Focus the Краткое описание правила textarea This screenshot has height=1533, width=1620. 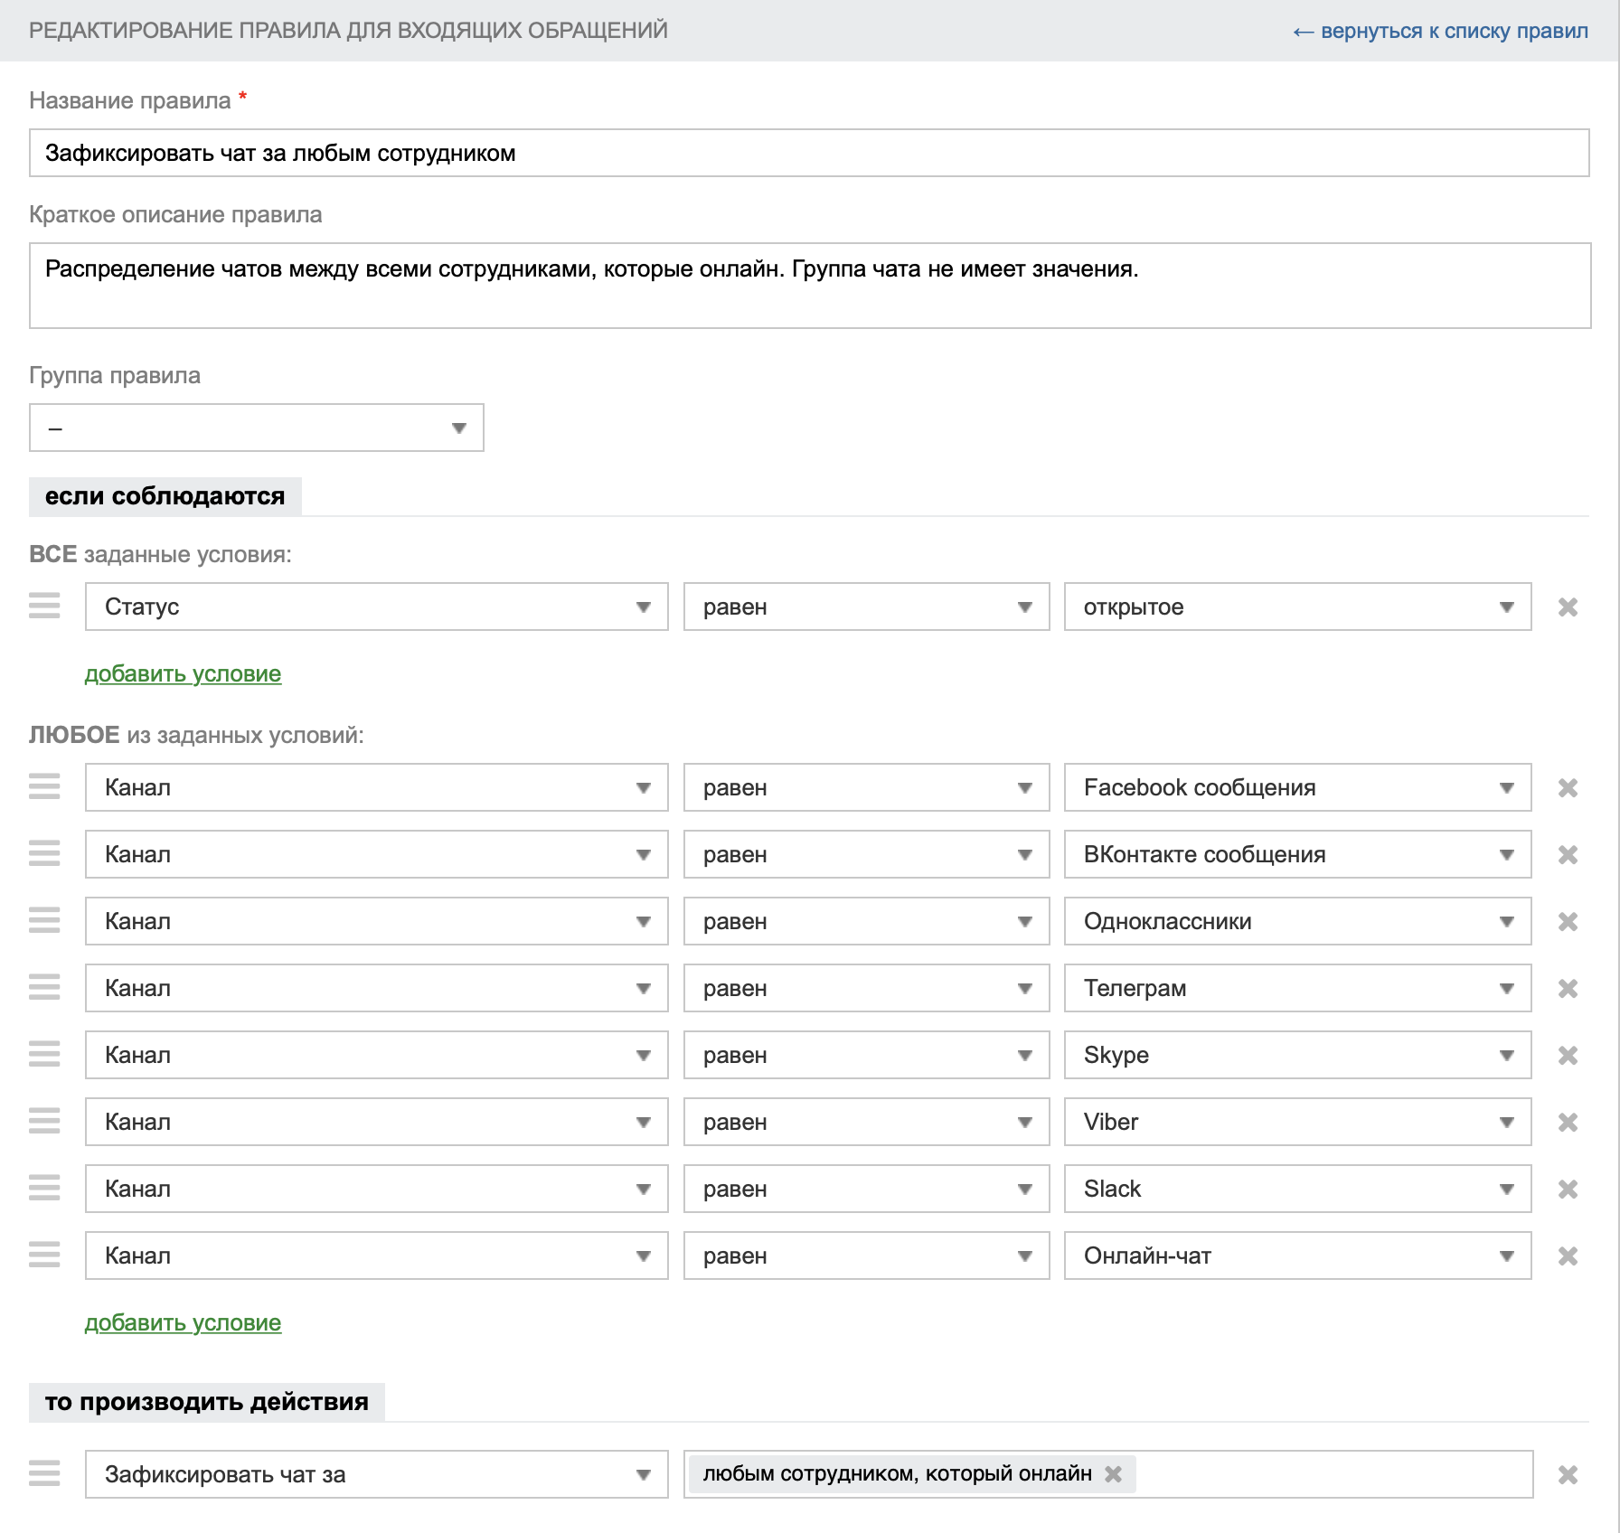click(x=810, y=286)
